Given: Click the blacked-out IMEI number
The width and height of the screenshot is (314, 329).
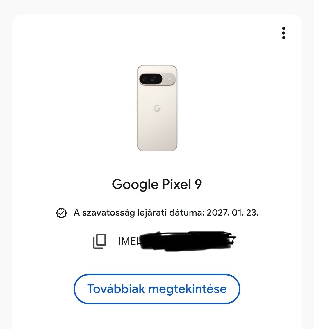Looking at the screenshot, I should (186, 241).
